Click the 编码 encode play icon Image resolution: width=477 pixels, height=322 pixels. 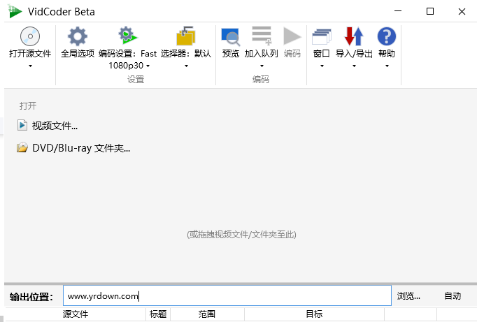[x=292, y=36]
